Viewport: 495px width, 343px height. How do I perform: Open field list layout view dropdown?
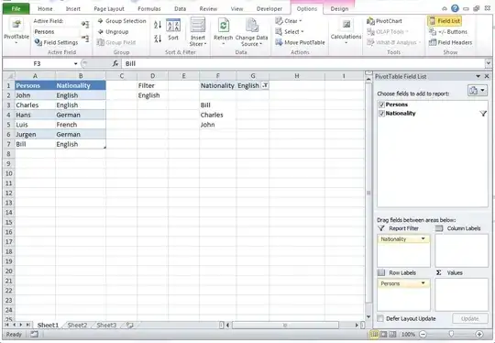coord(478,91)
